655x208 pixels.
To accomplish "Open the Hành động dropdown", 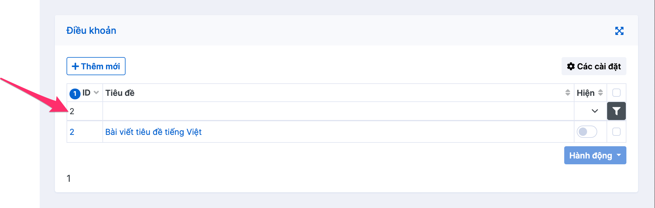I will coord(595,155).
